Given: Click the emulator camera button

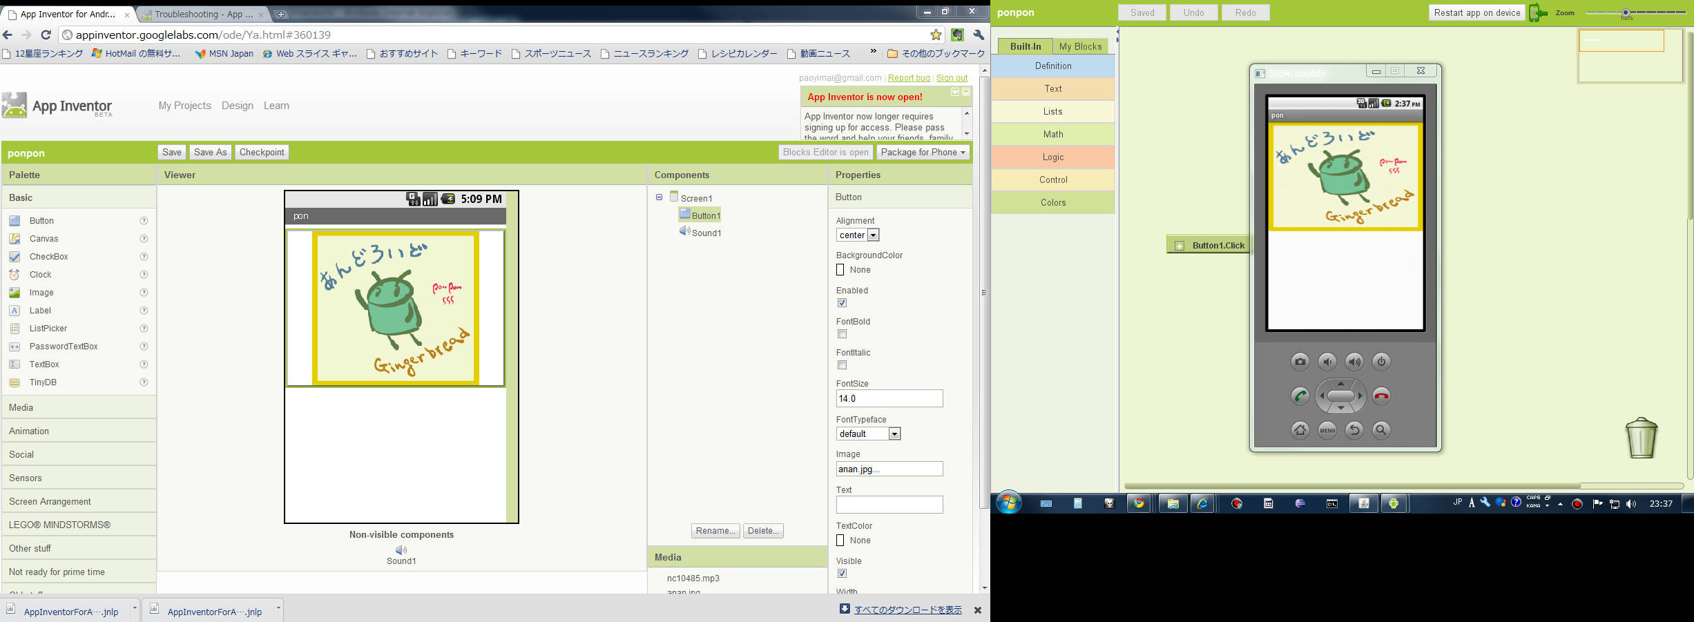Looking at the screenshot, I should point(1300,362).
